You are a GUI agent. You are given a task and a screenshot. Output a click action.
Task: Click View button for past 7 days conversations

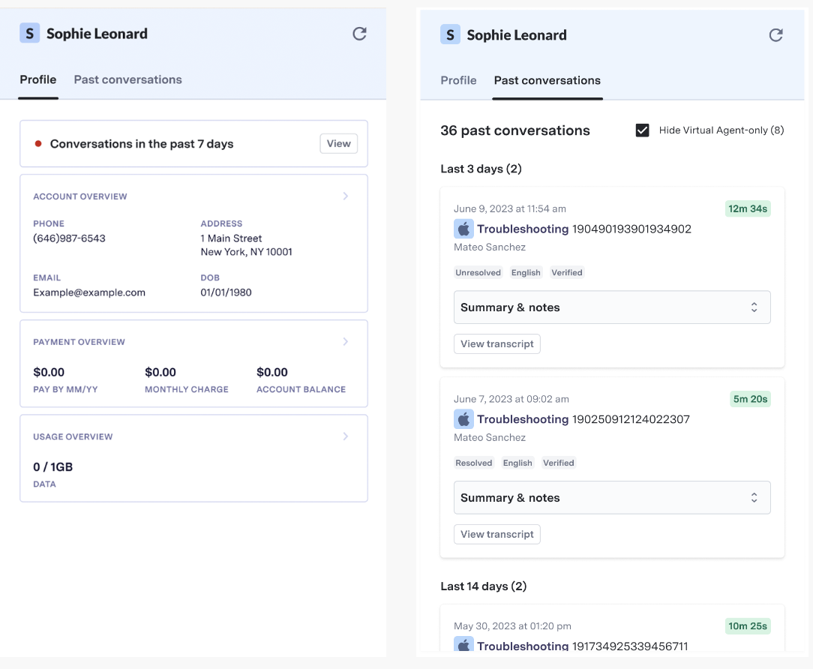click(338, 144)
